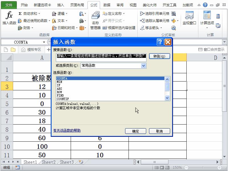Screen dimensions: 228x171
Task: Click 窗口合并显示 window merge display
Action: tap(211, 50)
